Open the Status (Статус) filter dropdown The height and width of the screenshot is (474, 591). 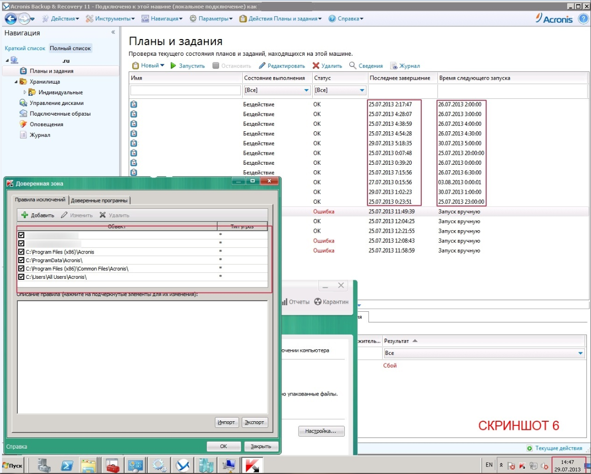click(362, 91)
